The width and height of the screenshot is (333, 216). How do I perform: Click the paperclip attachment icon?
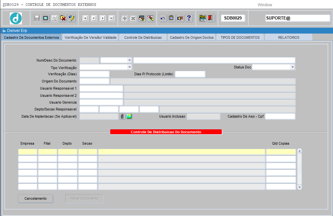122,117
